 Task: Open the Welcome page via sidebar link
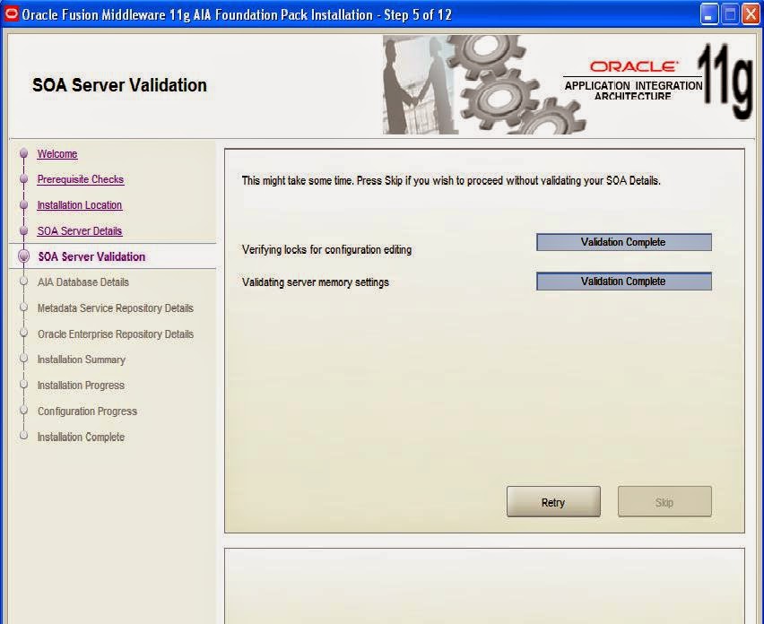pyautogui.click(x=57, y=154)
